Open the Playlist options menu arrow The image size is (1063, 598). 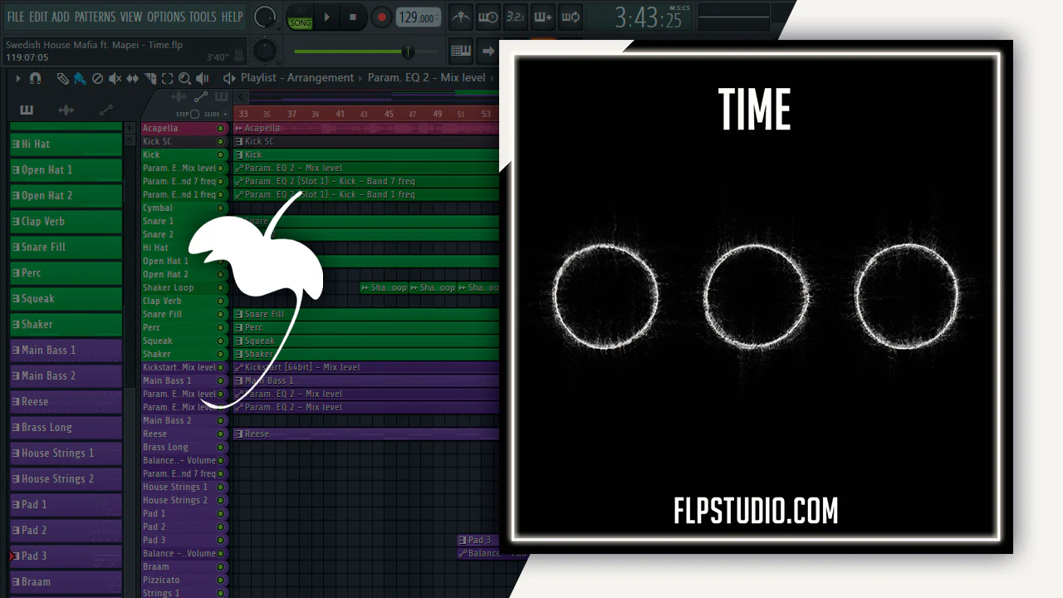pyautogui.click(x=17, y=78)
